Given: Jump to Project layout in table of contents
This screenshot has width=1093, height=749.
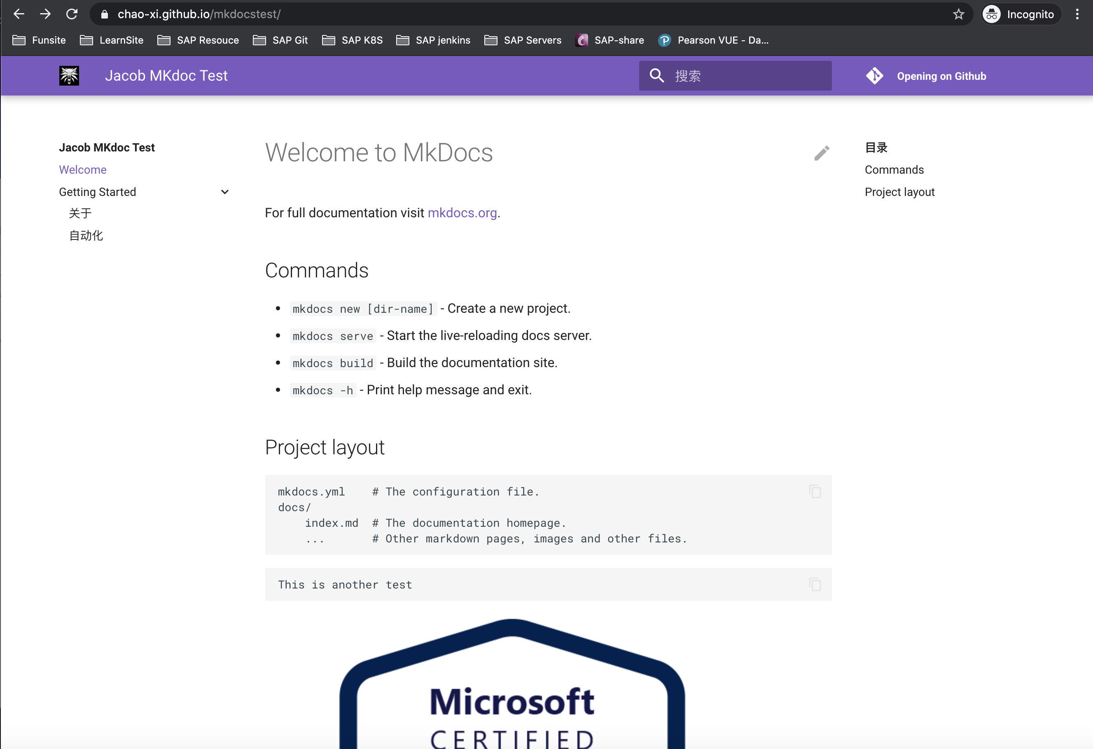Looking at the screenshot, I should 899,192.
